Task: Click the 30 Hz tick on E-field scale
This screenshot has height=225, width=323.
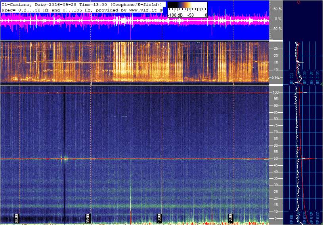Action: coord(275,185)
